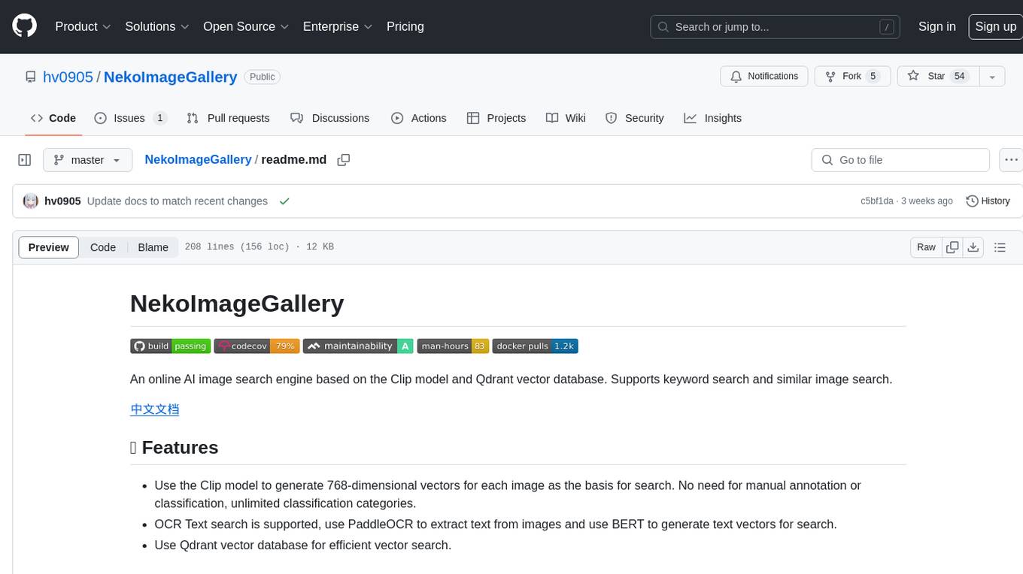Expand the Solutions menu
The height and width of the screenshot is (574, 1023).
pos(157,26)
